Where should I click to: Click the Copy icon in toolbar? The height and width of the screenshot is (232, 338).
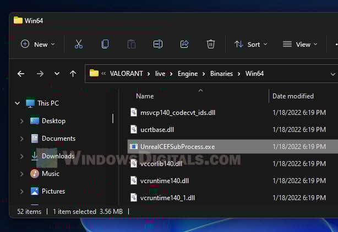coord(105,44)
